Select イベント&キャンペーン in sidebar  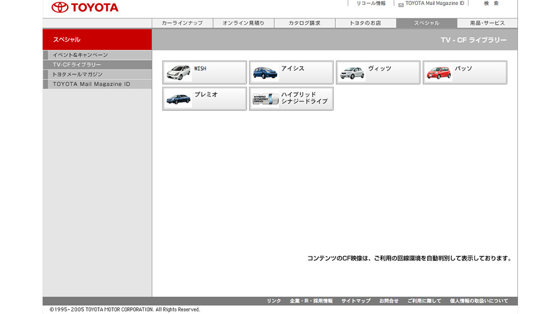(x=97, y=55)
